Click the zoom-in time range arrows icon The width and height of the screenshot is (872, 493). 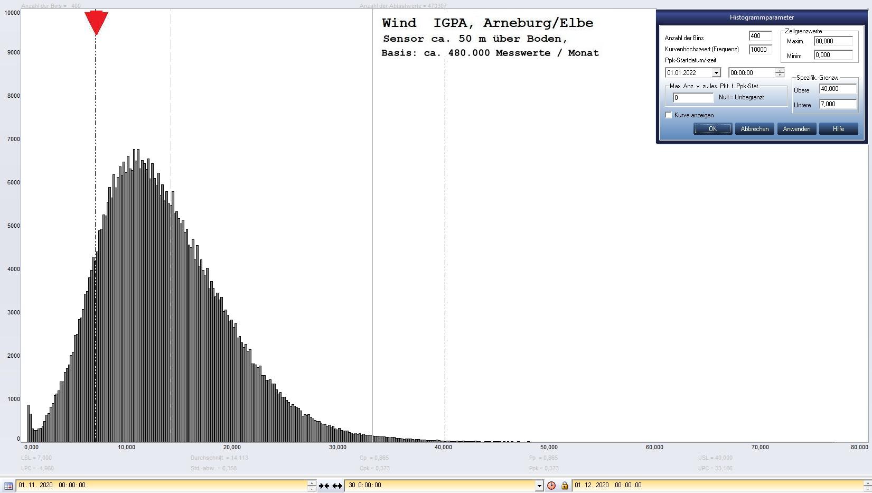[x=324, y=485]
